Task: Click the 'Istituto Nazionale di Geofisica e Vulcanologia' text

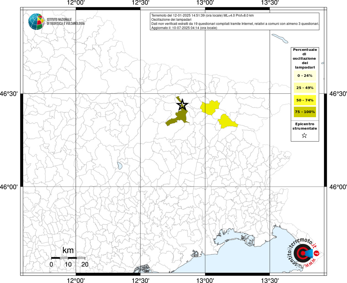Action: pos(66,22)
